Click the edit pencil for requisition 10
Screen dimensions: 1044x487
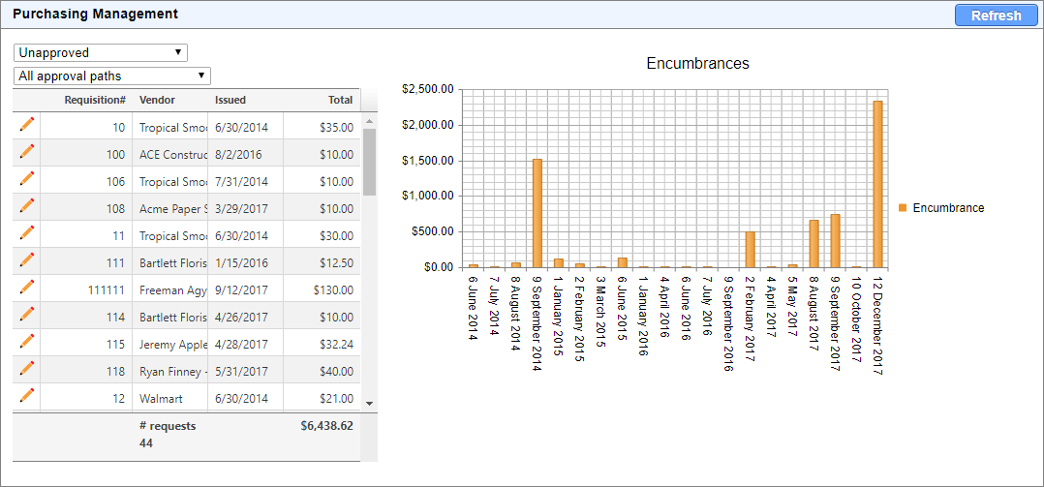pyautogui.click(x=27, y=125)
